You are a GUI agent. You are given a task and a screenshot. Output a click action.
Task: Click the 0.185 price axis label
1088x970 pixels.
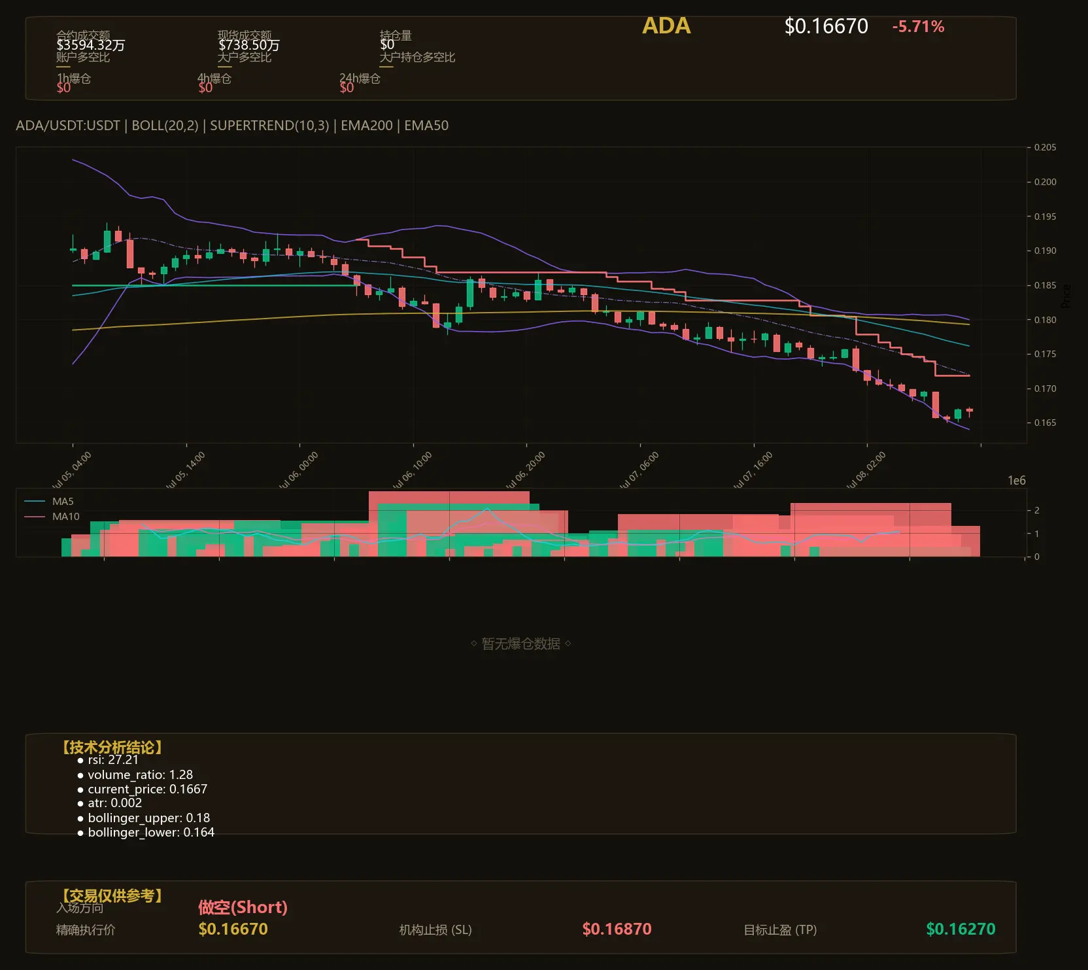(x=1045, y=285)
